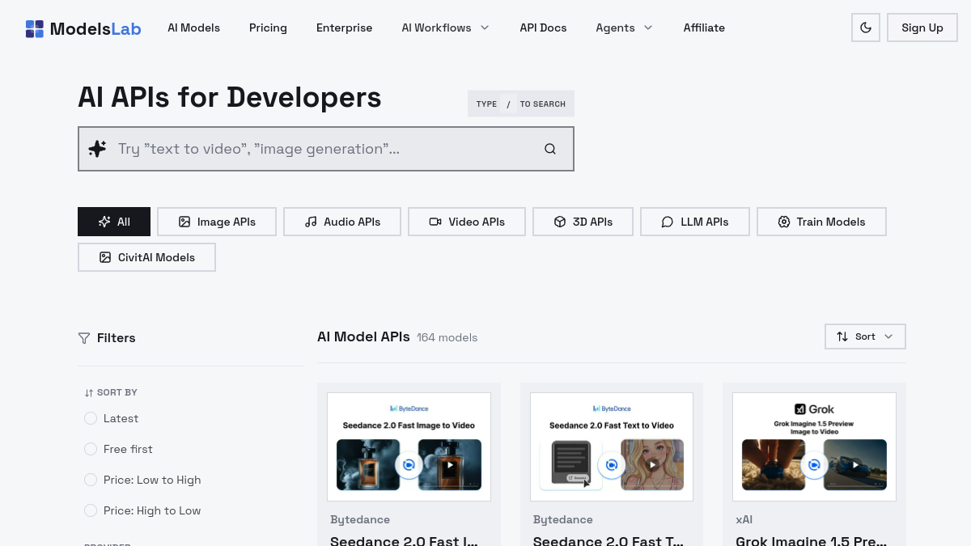The height and width of the screenshot is (546, 971).
Task: Expand the AI Workflows dropdown menu
Action: tap(446, 28)
